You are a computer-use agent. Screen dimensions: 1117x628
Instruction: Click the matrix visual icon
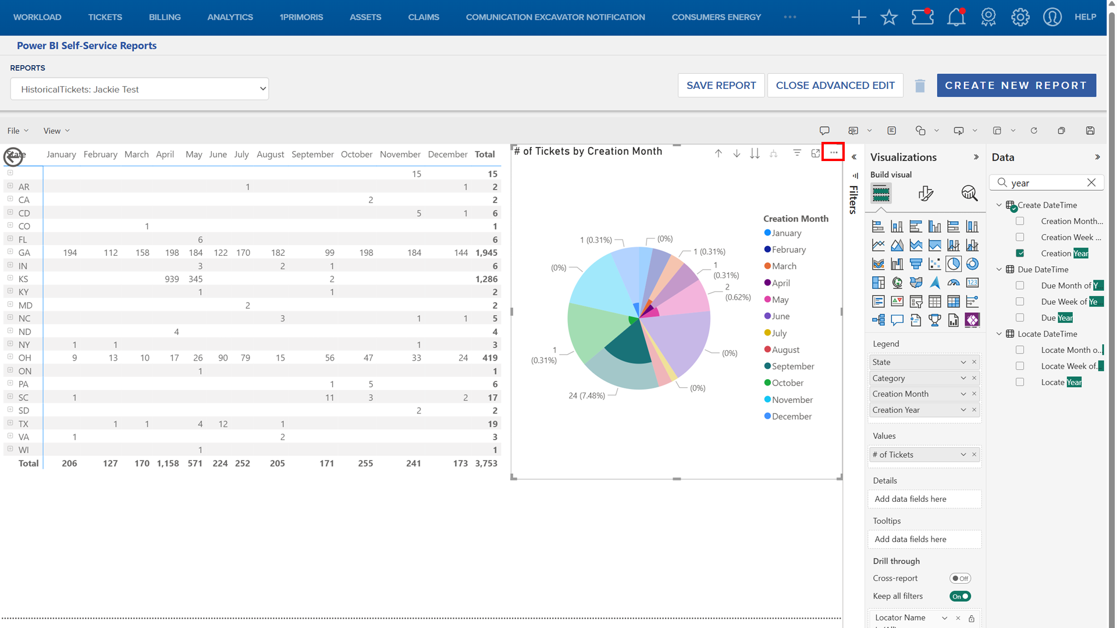pos(954,302)
